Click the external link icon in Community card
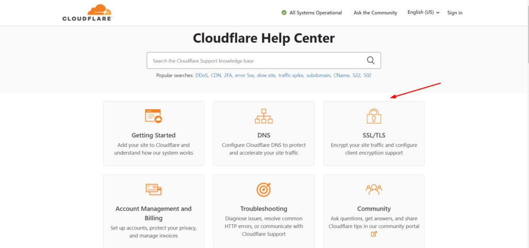This screenshot has width=529, height=248. pos(374,234)
